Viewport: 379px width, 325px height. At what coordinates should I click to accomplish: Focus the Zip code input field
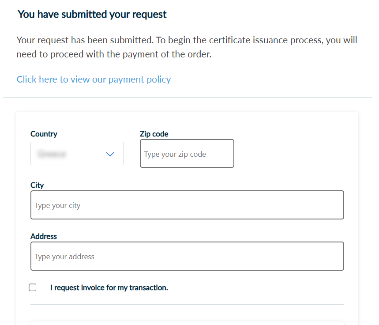click(187, 153)
